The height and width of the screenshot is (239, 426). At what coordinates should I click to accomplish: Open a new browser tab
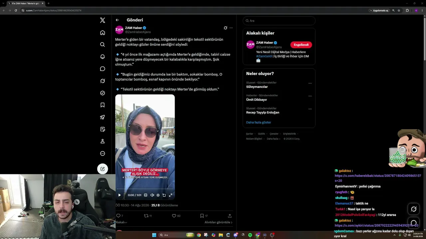coord(48,3)
